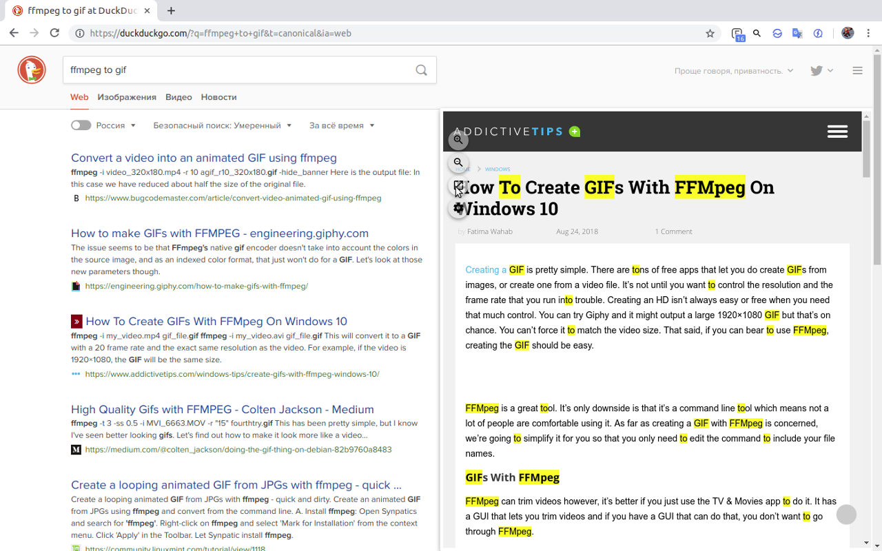The image size is (882, 551).
Task: Click the addictivetips.com result URL
Action: click(232, 374)
